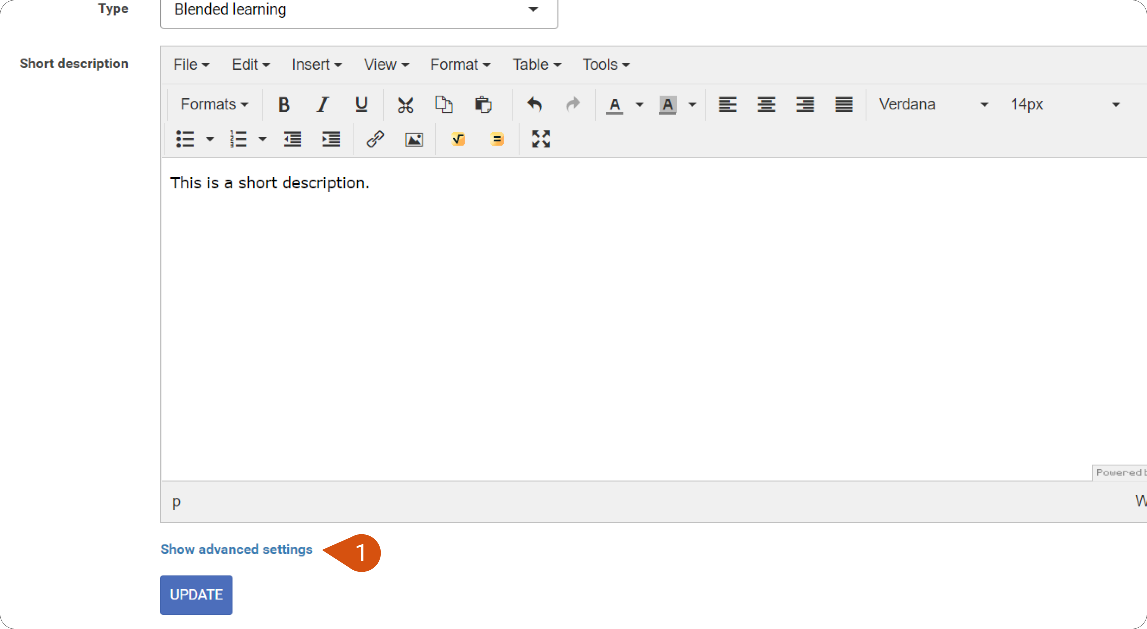Toggle bold formatting

click(x=284, y=105)
